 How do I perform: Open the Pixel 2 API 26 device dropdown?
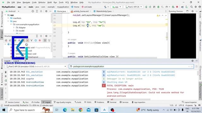133,7
